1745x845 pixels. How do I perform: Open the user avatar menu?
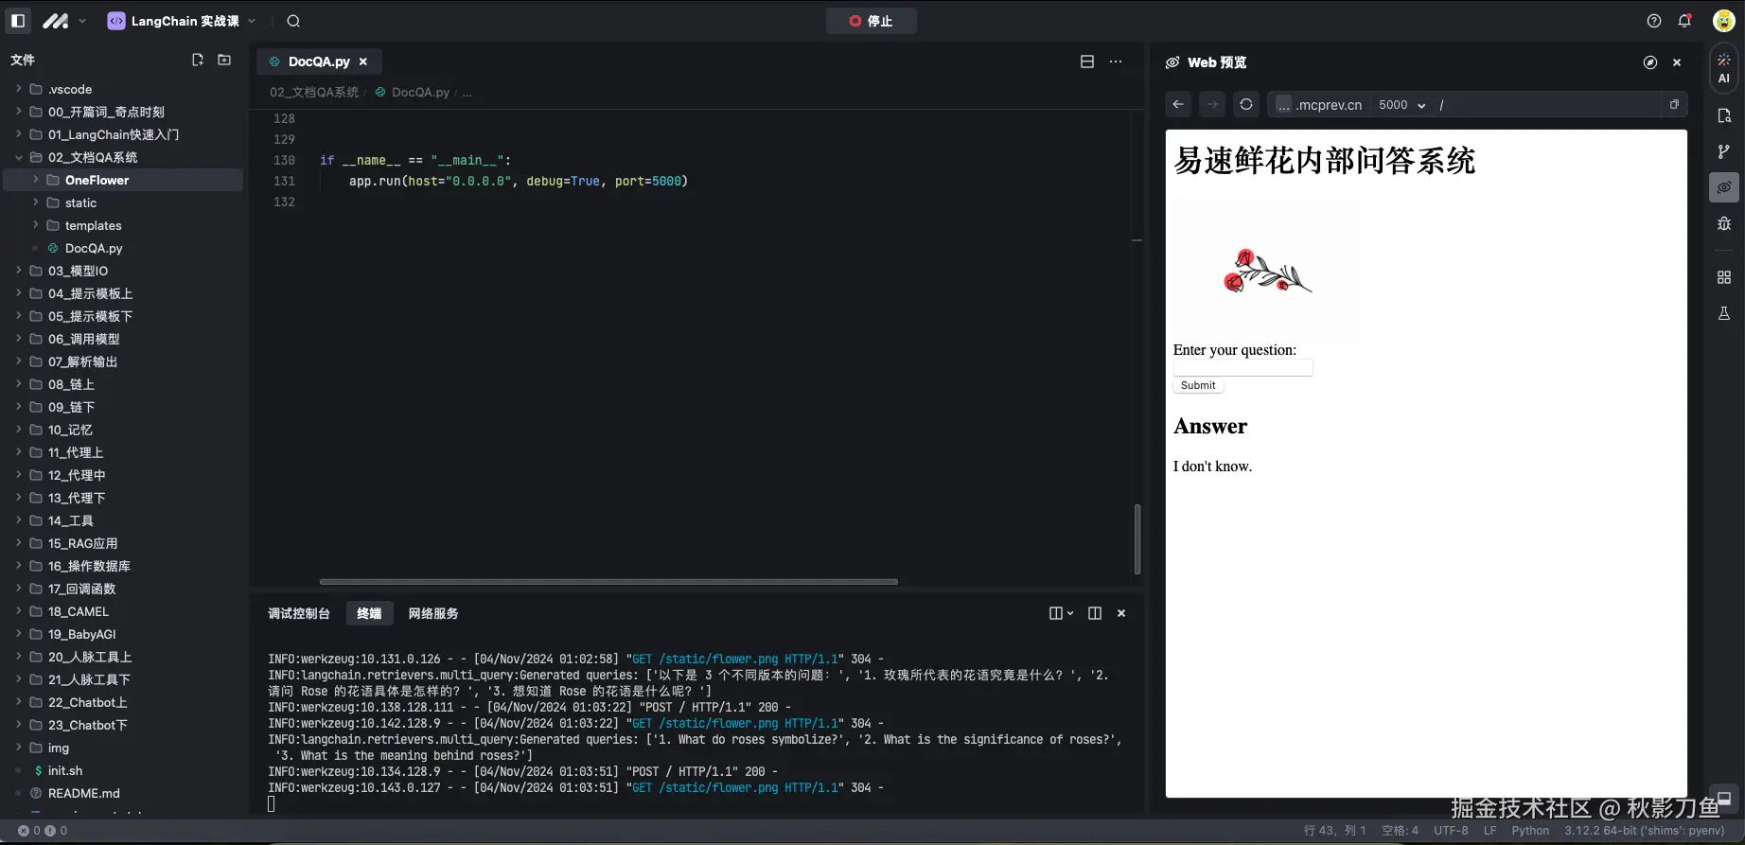(1723, 21)
